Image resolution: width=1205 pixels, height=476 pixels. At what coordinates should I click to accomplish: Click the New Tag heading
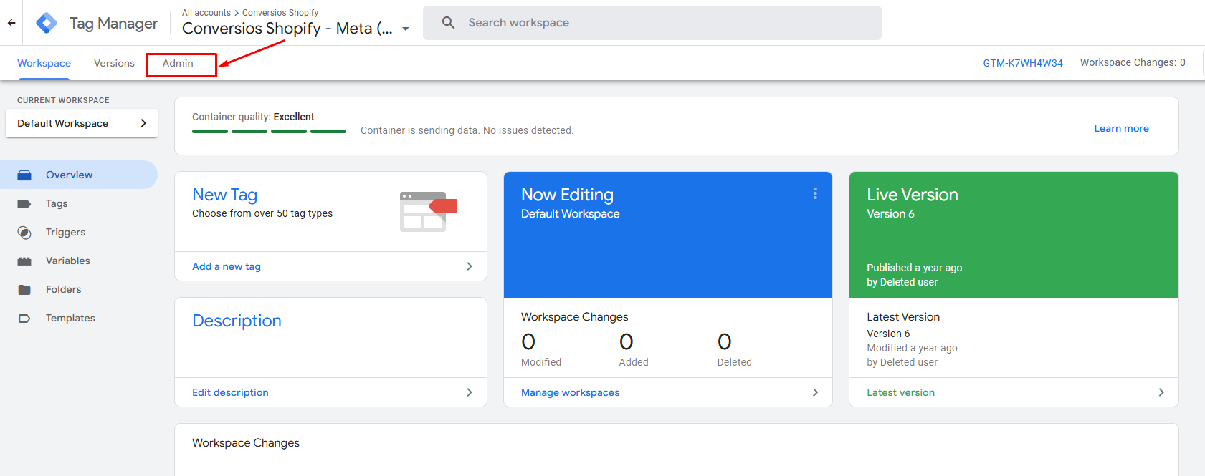click(224, 195)
